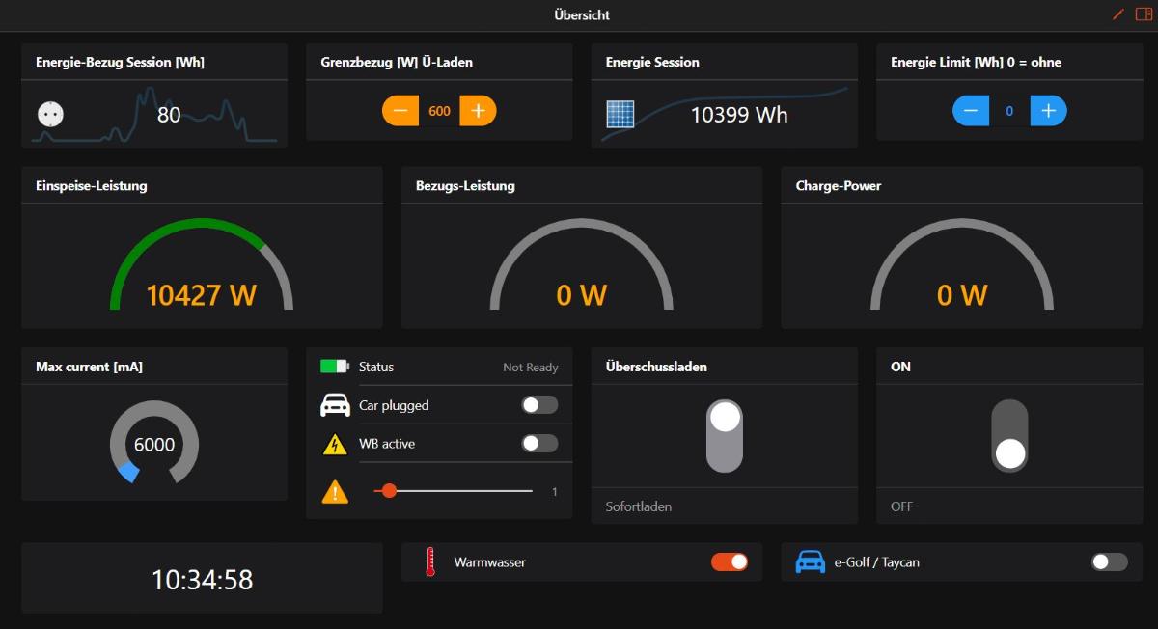
Task: Turn off the Warmwasser switch
Action: click(x=730, y=561)
